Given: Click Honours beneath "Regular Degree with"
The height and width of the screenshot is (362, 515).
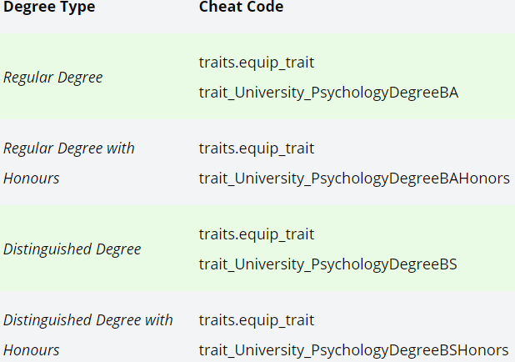Looking at the screenshot, I should [x=31, y=178].
